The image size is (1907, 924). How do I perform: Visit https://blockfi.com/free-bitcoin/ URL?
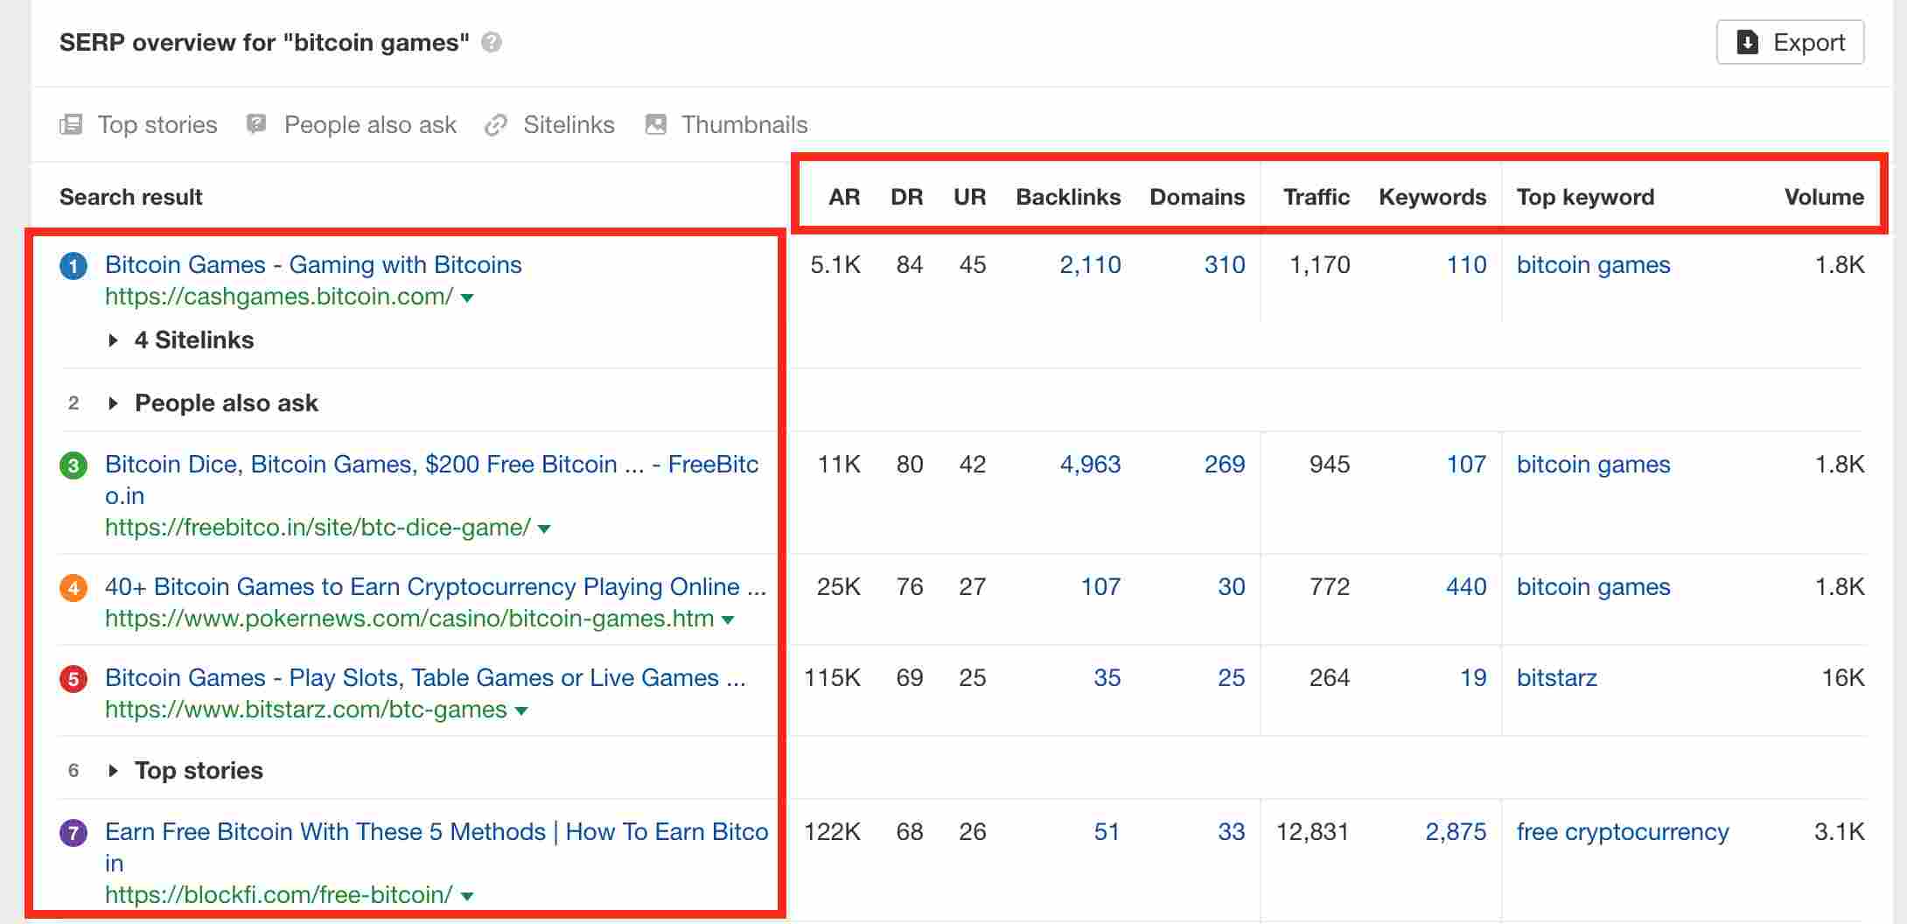click(x=279, y=895)
